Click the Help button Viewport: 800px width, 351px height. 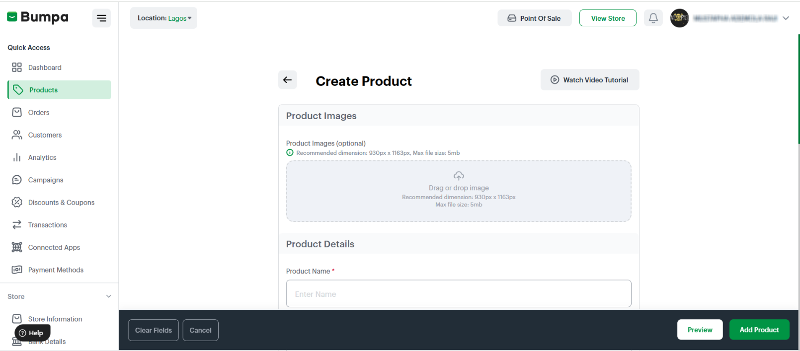[32, 333]
